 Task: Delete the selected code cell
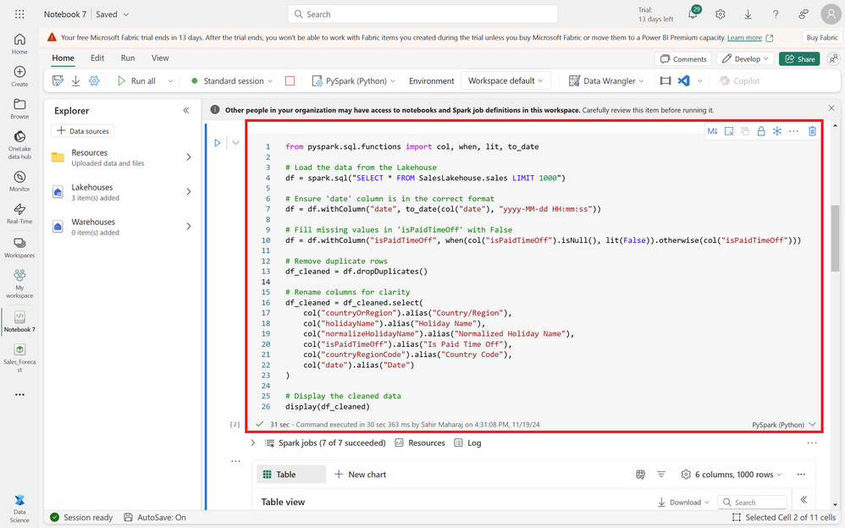pos(812,131)
